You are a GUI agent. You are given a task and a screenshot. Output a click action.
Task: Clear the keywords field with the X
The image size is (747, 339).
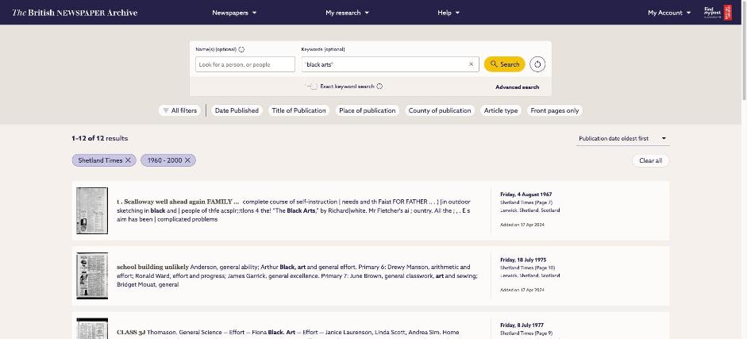[472, 64]
